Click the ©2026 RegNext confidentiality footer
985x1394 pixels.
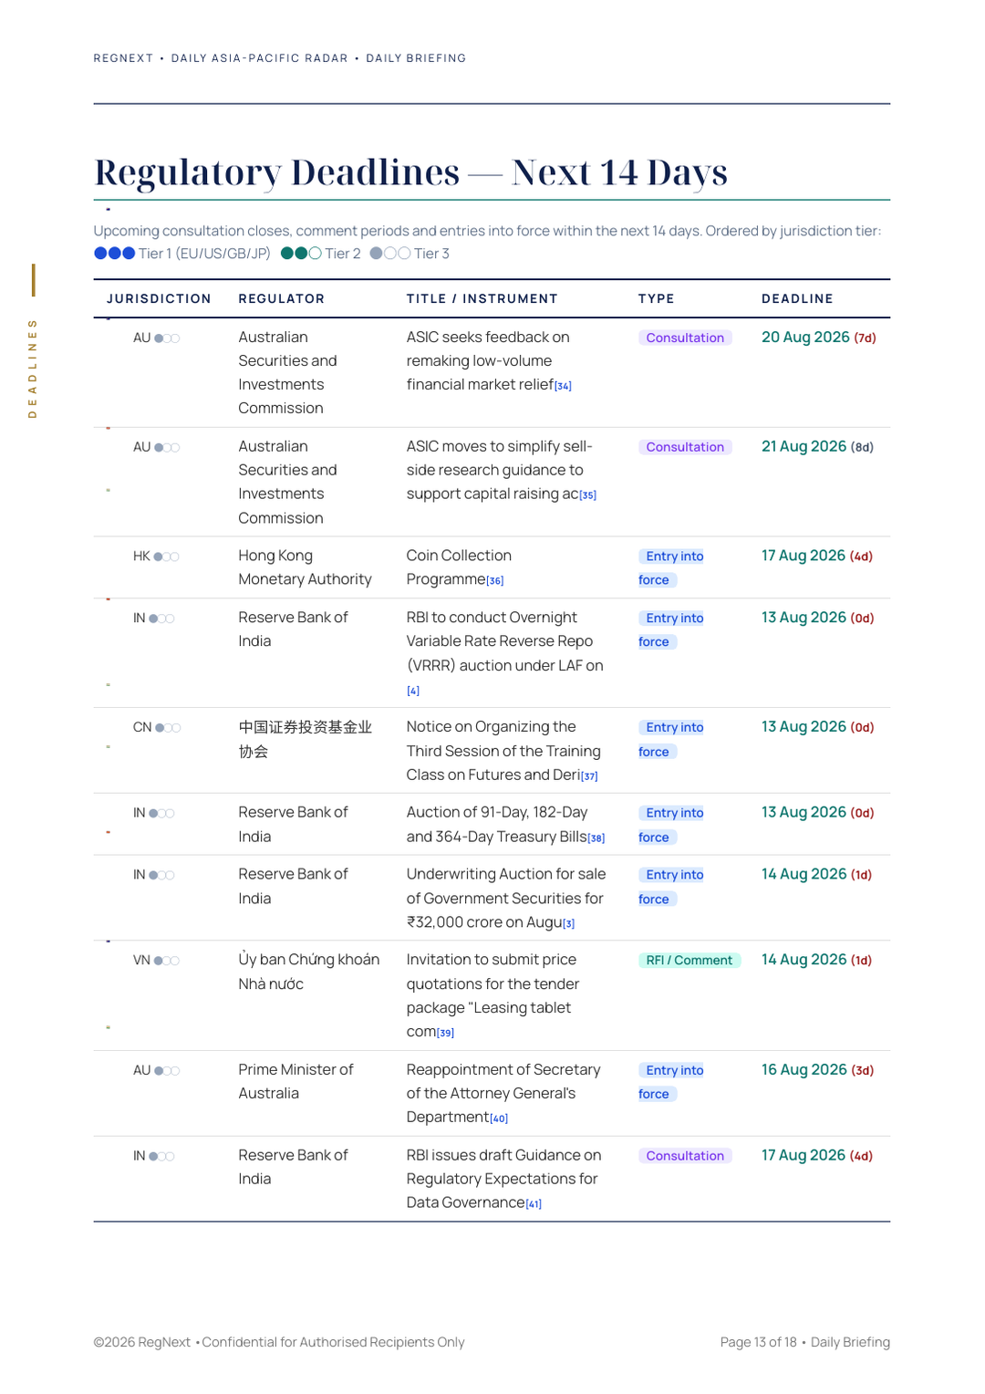[x=279, y=1342]
